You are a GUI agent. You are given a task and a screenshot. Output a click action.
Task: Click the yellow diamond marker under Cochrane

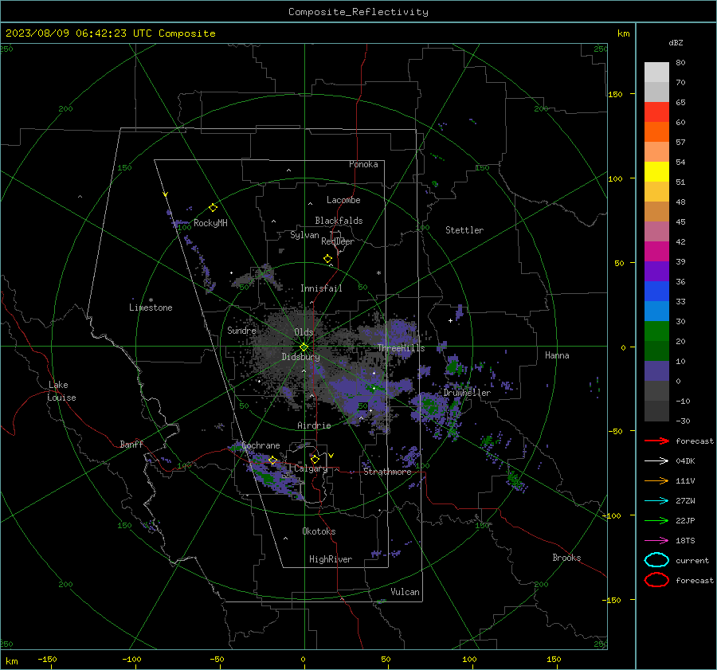(x=273, y=460)
